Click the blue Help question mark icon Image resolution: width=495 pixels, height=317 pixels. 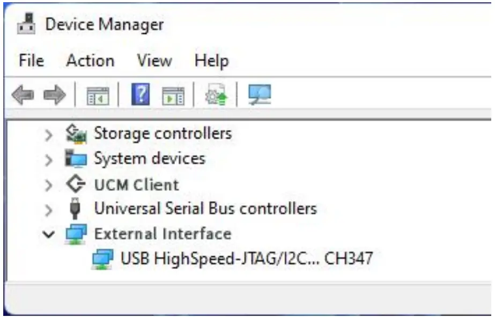pyautogui.click(x=140, y=95)
